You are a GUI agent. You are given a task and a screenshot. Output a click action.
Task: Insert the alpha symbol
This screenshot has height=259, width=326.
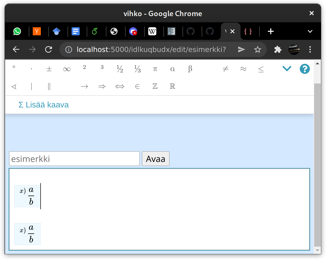[172, 69]
